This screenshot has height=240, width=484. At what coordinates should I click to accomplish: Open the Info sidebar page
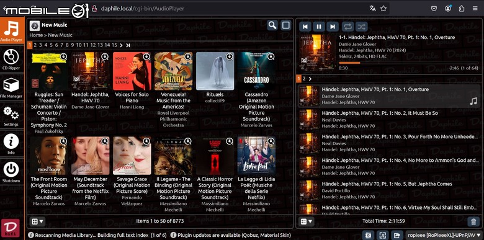tap(11, 144)
